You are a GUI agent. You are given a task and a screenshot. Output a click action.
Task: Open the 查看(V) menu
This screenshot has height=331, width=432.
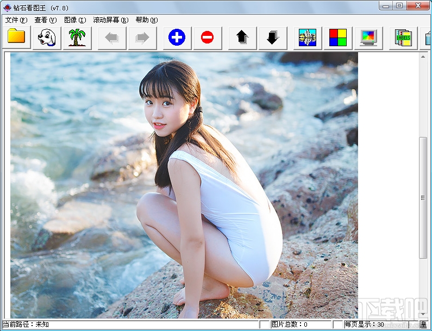tap(46, 20)
